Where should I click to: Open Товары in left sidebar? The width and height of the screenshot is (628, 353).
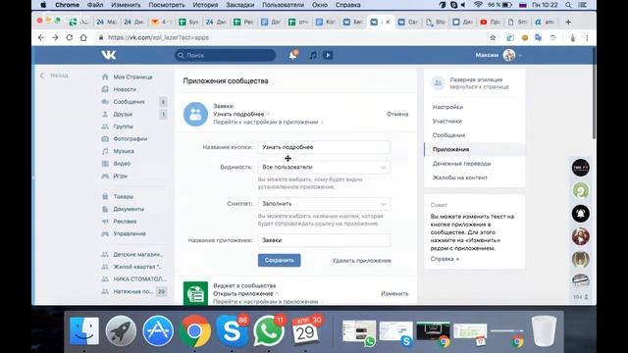click(x=123, y=196)
